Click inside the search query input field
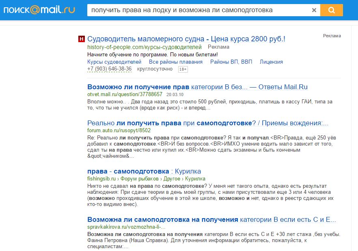Viewport: 358px width, 251px height. tap(199, 10)
